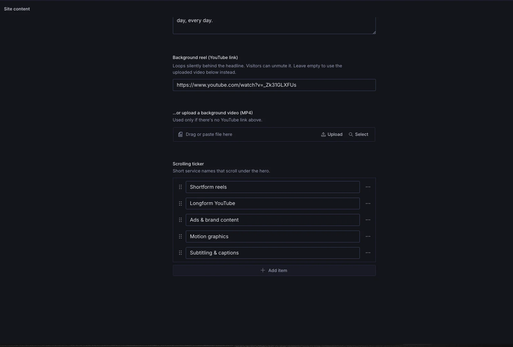Viewport: 513px width, 347px height.
Task: Click the Site content header title
Action: click(x=17, y=9)
